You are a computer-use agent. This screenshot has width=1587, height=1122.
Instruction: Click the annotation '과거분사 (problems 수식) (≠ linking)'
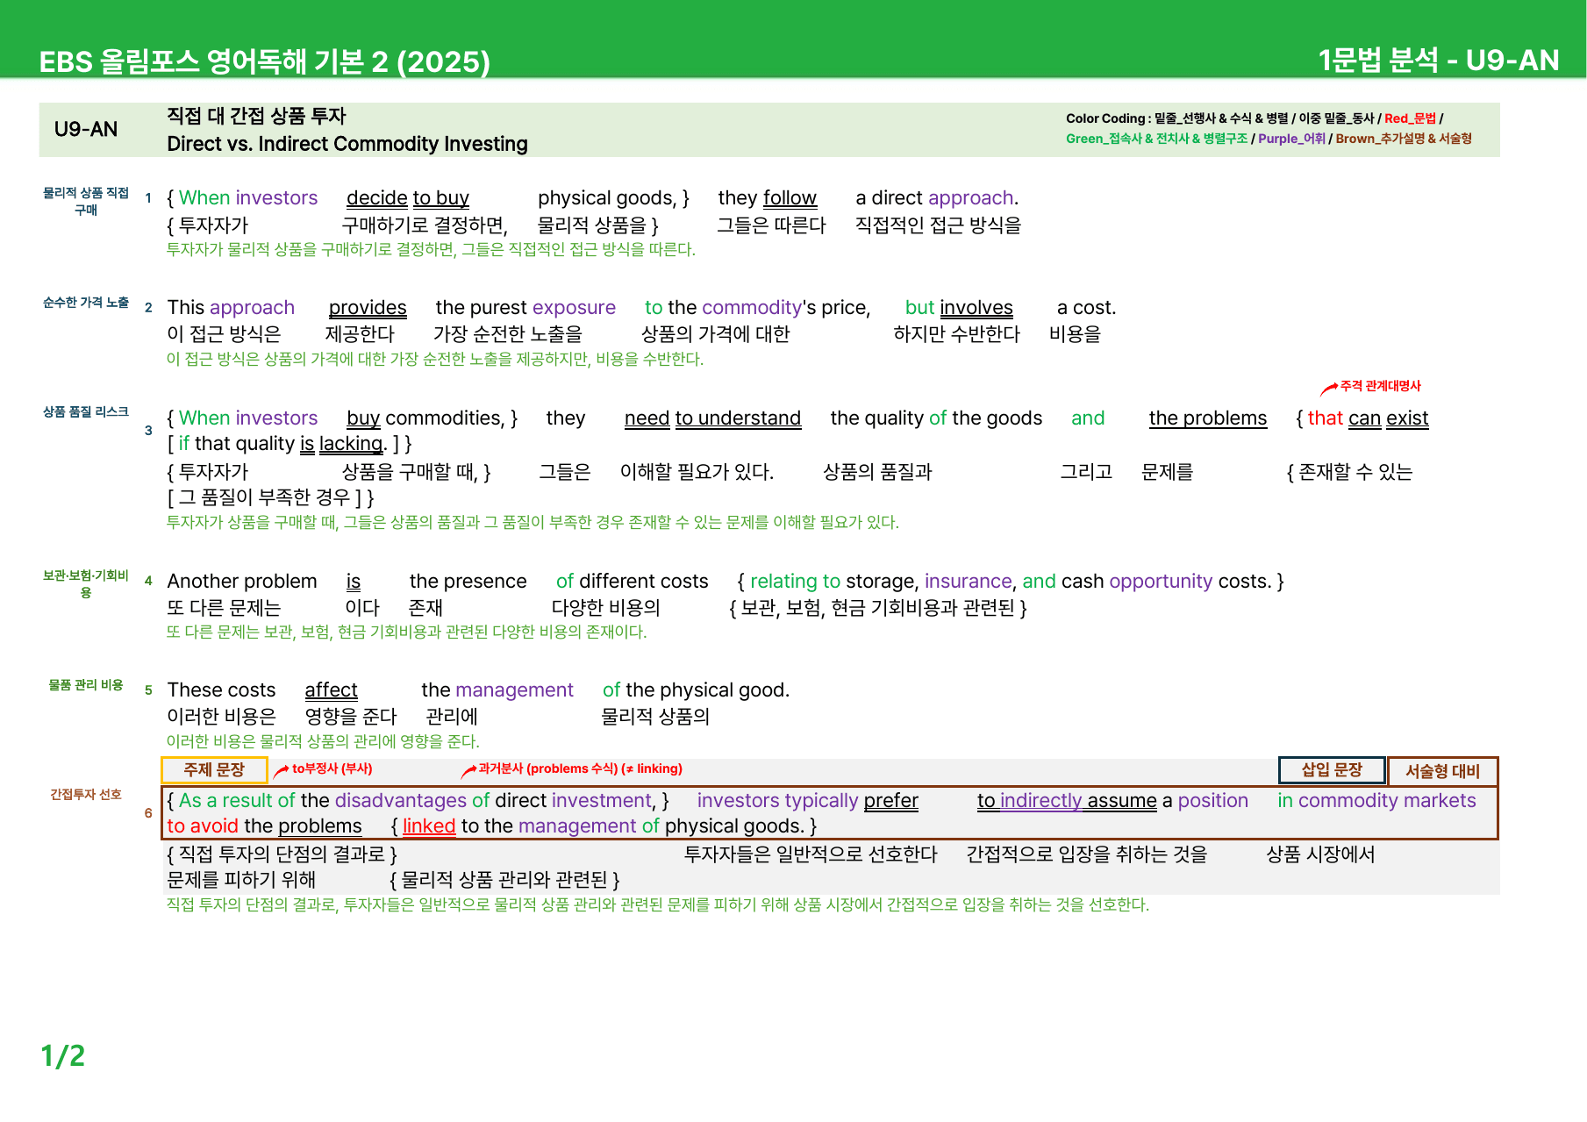point(580,768)
